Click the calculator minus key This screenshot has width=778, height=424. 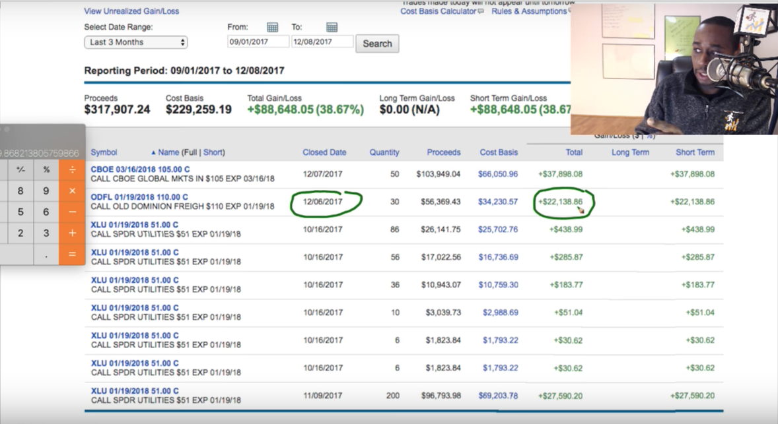(72, 212)
